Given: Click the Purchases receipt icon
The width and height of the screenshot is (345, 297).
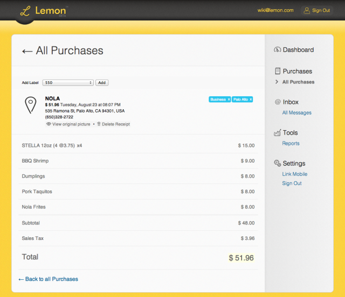Looking at the screenshot, I should (278, 71).
